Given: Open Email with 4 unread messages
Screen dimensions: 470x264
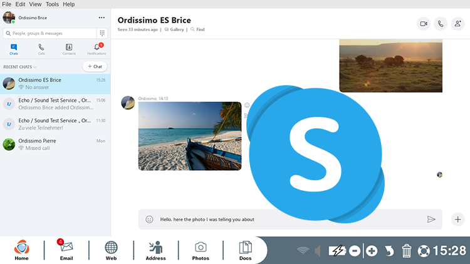Looking at the screenshot, I should click(x=66, y=250).
